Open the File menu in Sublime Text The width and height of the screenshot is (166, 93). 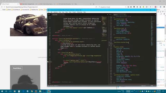pos(49,12)
